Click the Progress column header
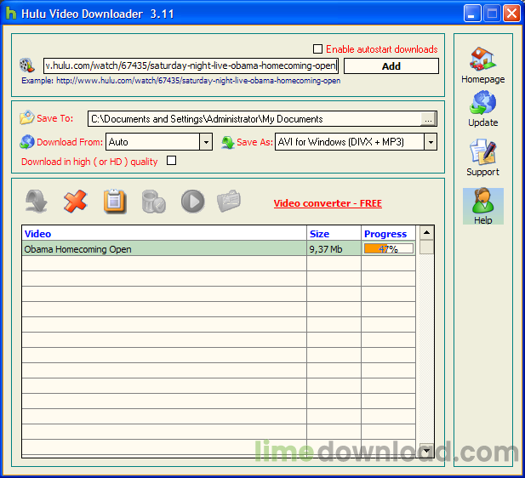 [388, 233]
